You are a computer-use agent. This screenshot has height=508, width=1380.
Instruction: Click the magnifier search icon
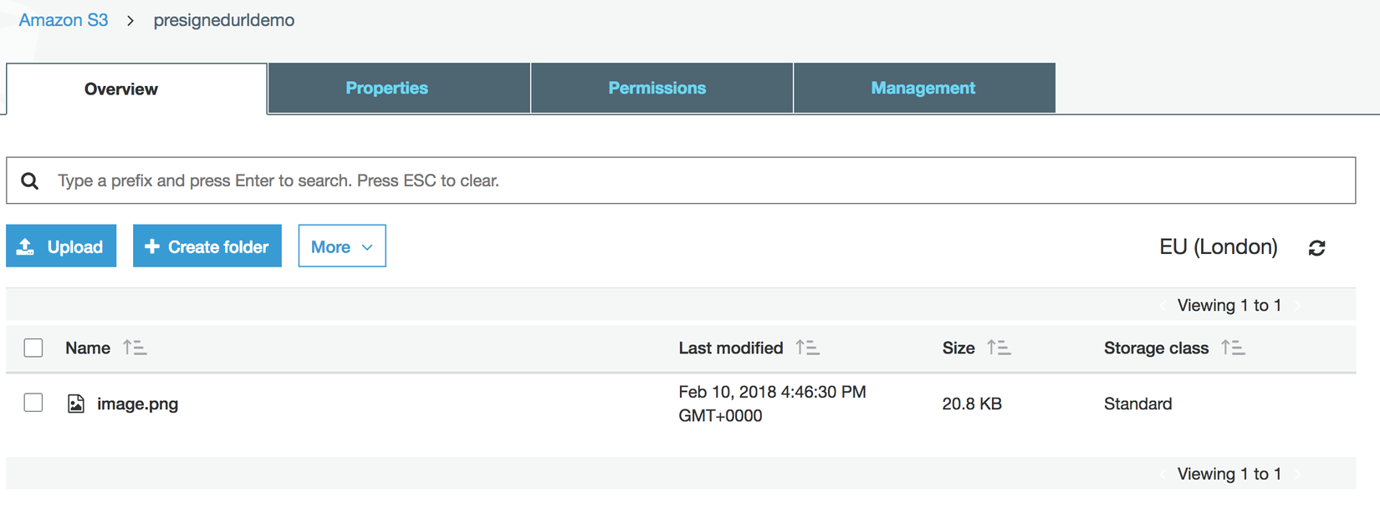tap(30, 181)
